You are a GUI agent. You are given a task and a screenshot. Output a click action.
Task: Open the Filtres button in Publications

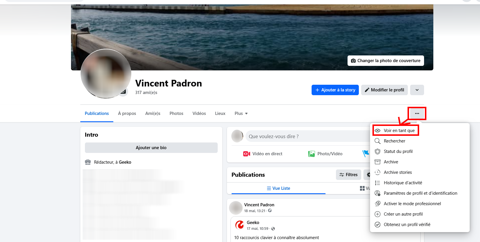[348, 175]
